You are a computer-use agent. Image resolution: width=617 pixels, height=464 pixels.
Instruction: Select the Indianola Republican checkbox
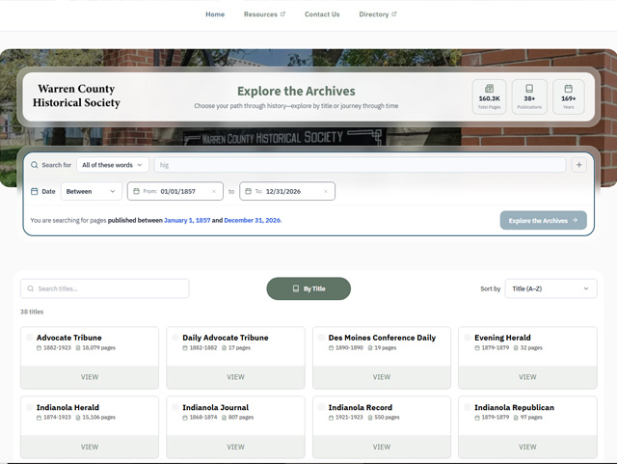[467, 407]
